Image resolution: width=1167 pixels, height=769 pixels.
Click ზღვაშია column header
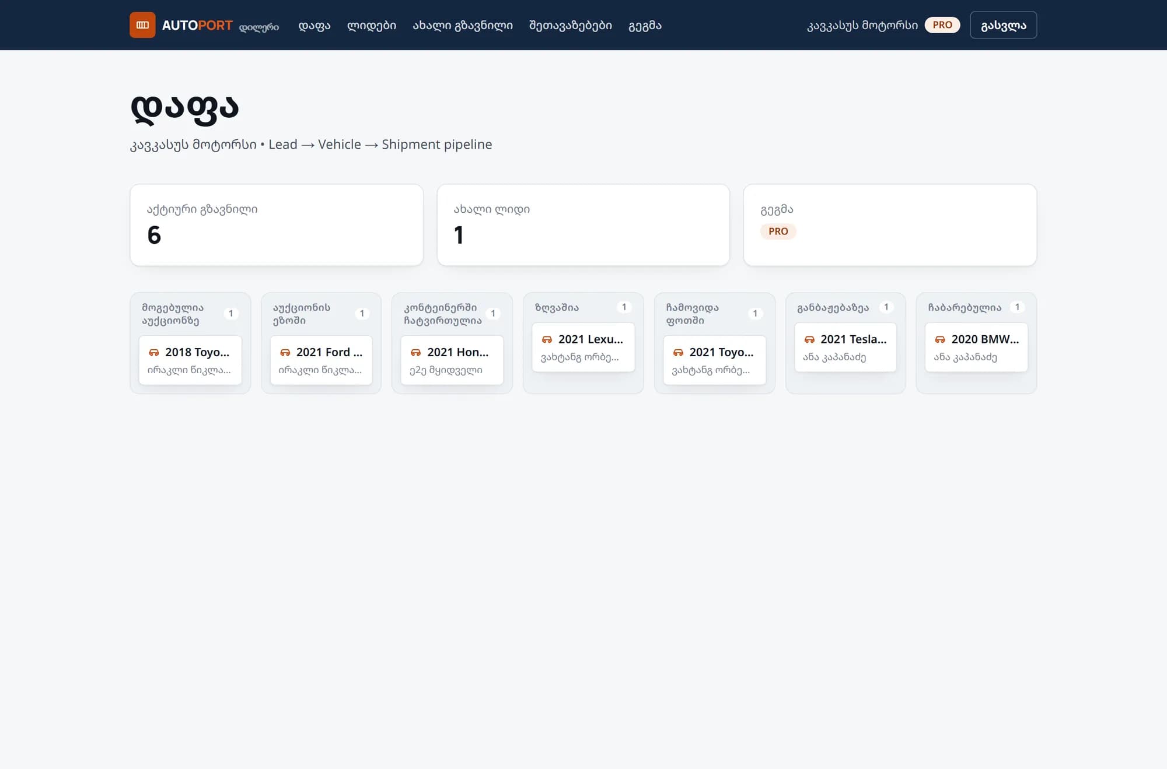click(x=557, y=307)
